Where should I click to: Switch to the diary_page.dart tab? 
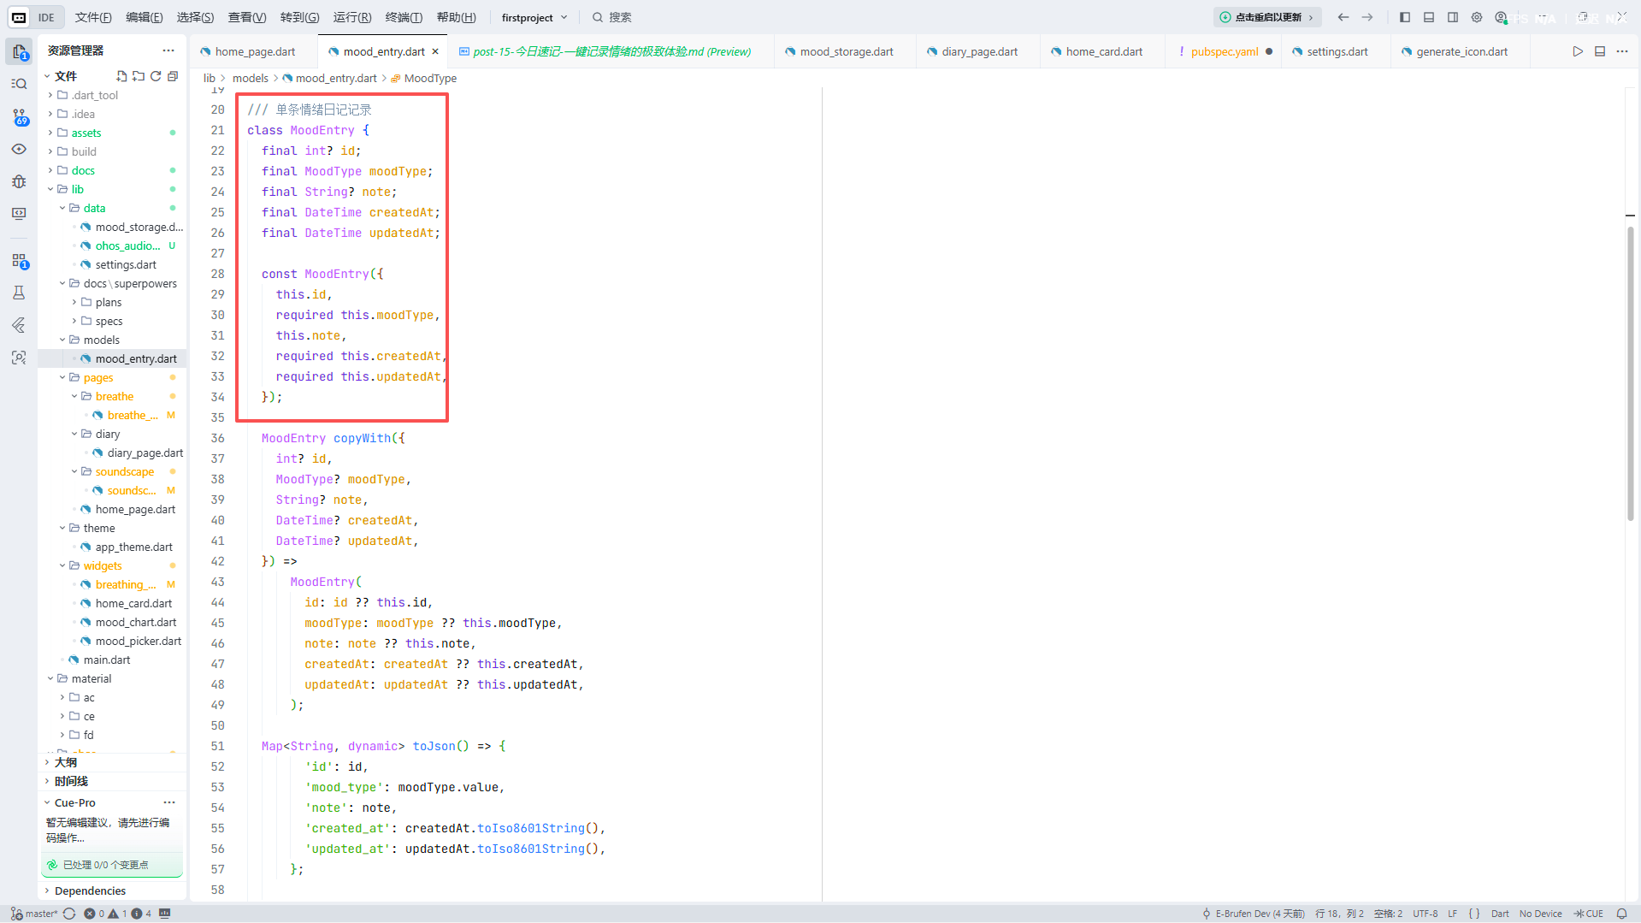click(978, 51)
